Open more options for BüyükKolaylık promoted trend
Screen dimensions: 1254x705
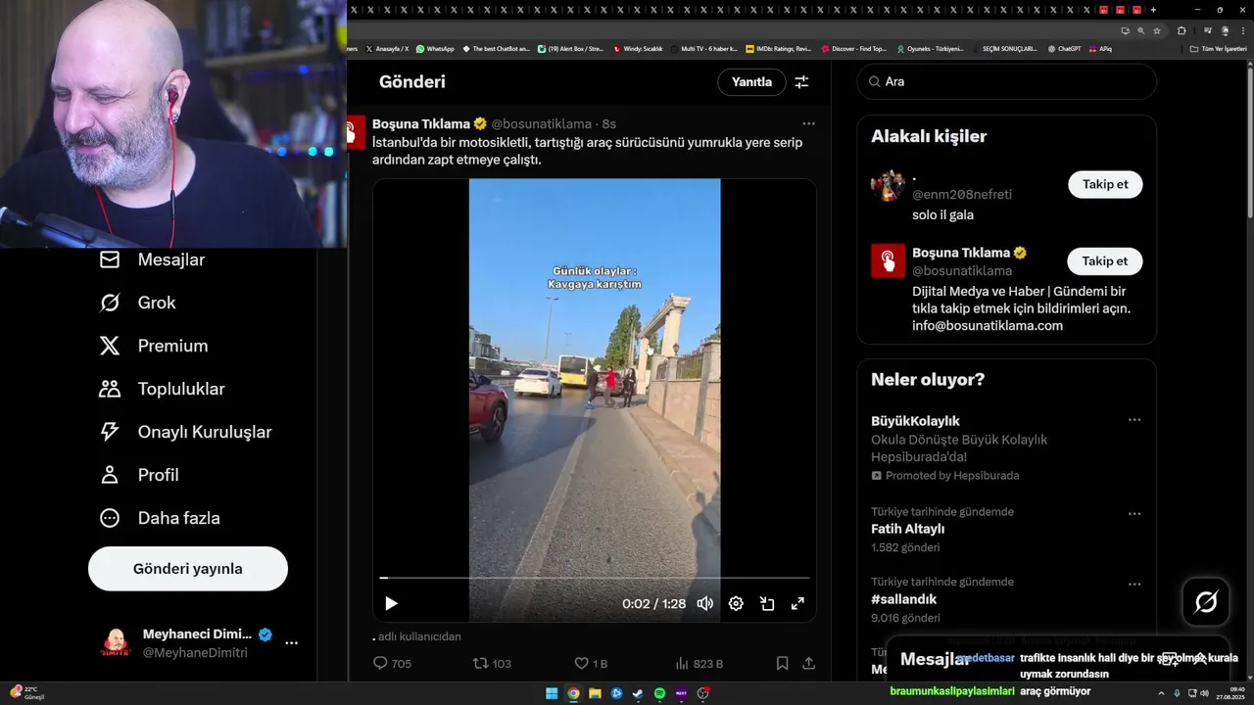(1134, 420)
